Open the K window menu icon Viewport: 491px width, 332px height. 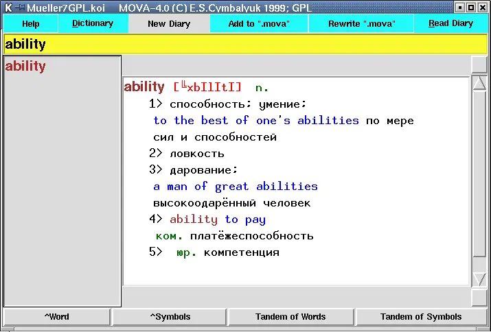point(8,7)
